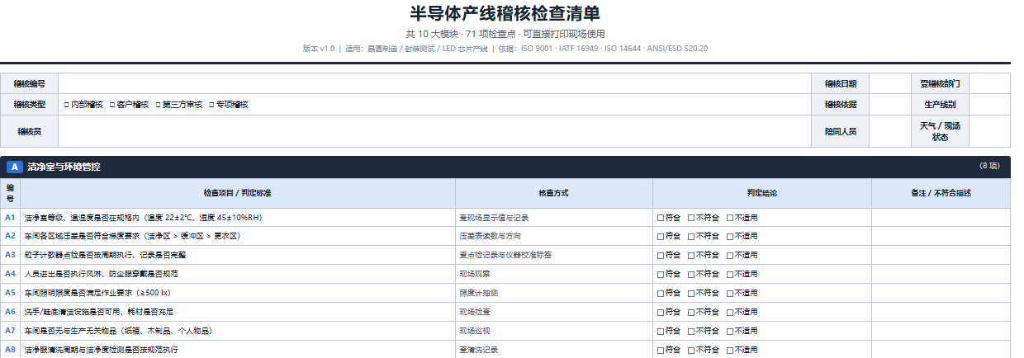This screenshot has height=358, width=1024.
Task: Click the 车间照明照度 check item text
Action: [97, 293]
